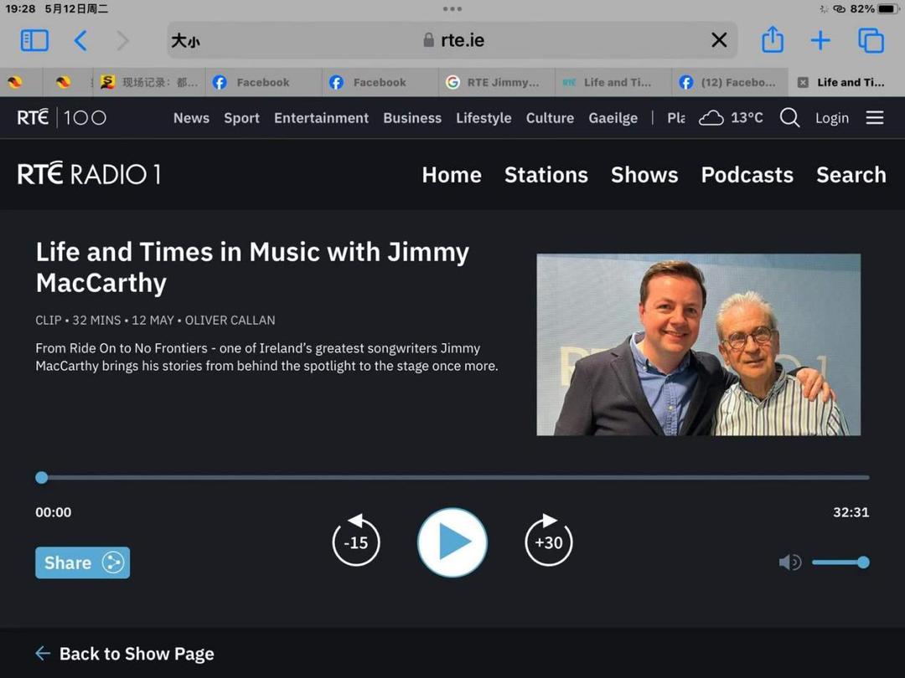The image size is (905, 678).
Task: Click the 32:31 duration label
Action: click(x=851, y=512)
